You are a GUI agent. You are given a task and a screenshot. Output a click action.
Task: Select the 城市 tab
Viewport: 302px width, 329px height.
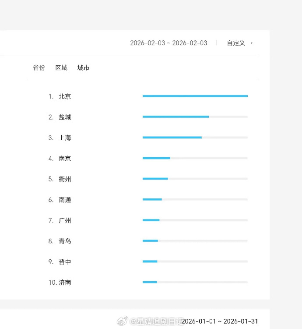(83, 68)
